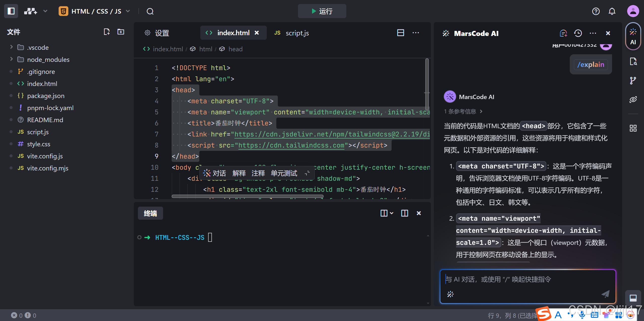
Task: Select 单元测试 in the floating code menu
Action: pyautogui.click(x=283, y=173)
